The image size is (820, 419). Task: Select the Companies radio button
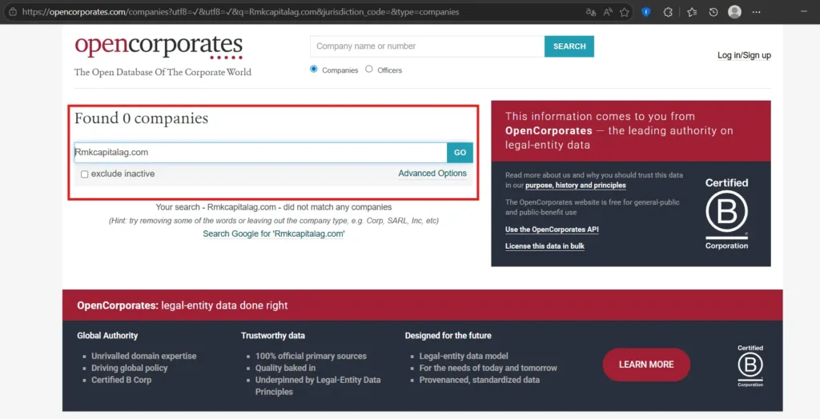pyautogui.click(x=314, y=69)
